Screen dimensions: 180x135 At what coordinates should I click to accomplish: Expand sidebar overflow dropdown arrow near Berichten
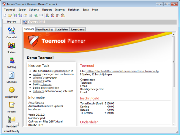pyautogui.click(x=17, y=124)
